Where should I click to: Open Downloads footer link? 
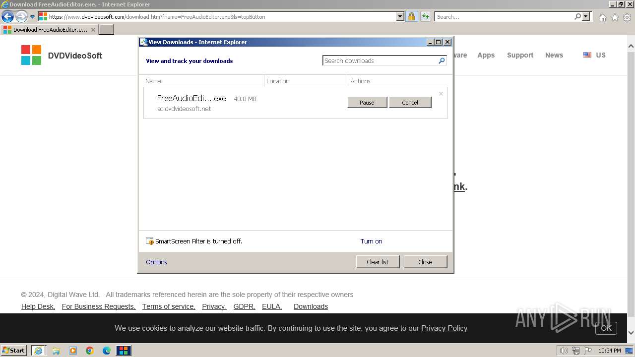pyautogui.click(x=311, y=306)
